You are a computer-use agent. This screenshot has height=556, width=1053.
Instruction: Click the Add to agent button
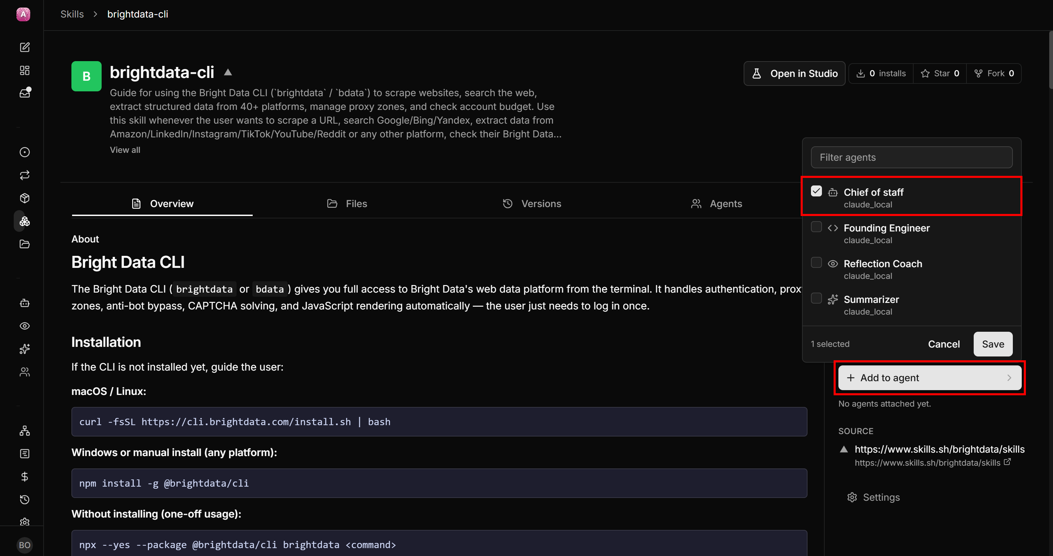coord(929,378)
